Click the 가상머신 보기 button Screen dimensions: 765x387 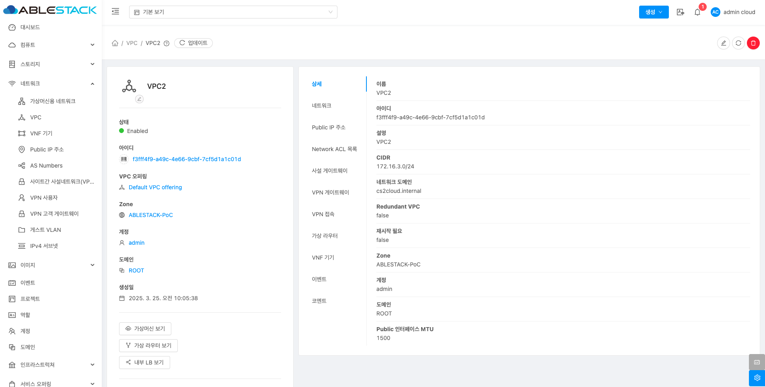tap(145, 329)
